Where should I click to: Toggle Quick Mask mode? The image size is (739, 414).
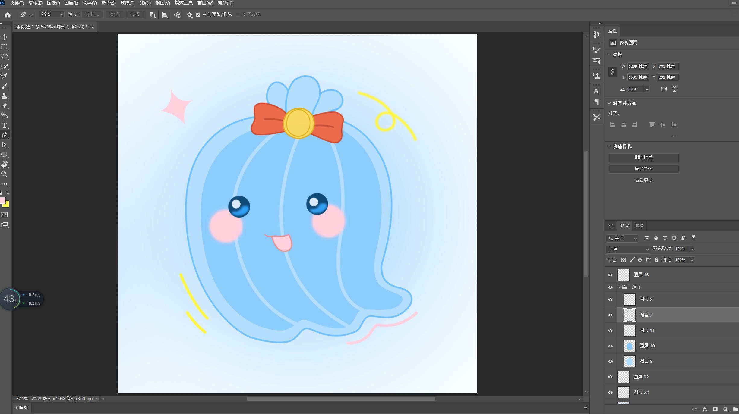pos(5,215)
